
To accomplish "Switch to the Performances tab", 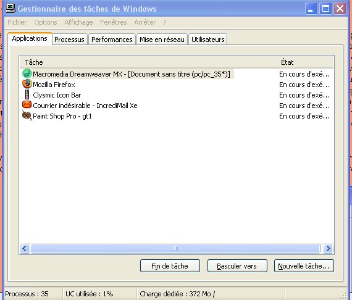I will coord(112,40).
